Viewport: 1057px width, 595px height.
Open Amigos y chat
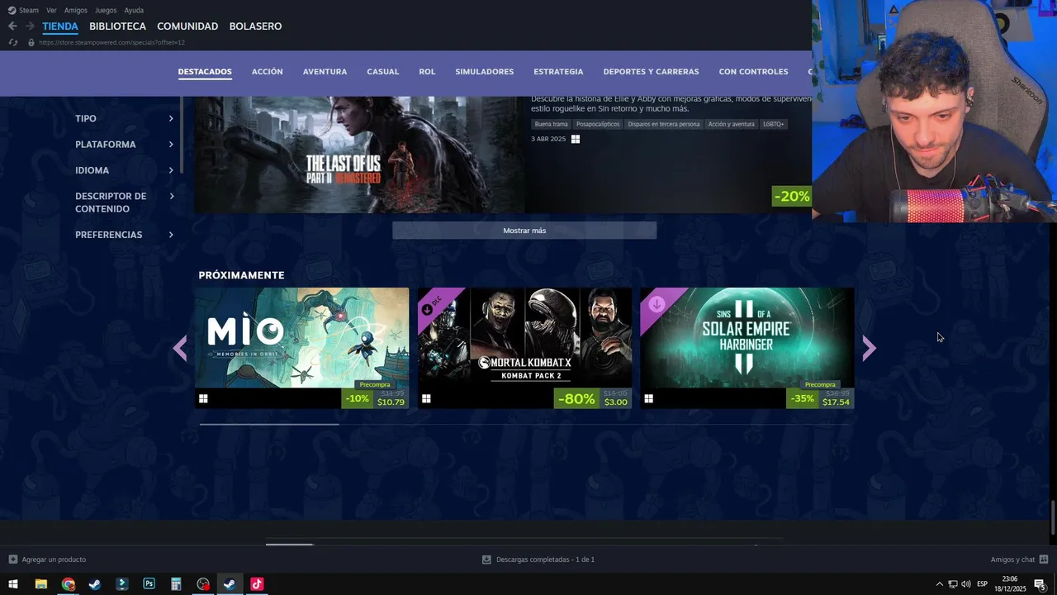click(1012, 559)
